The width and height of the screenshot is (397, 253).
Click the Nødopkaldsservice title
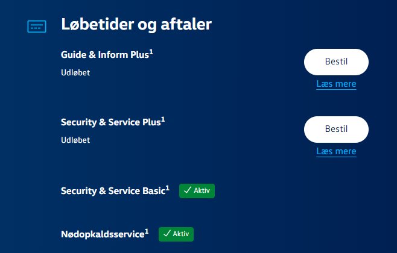[103, 234]
